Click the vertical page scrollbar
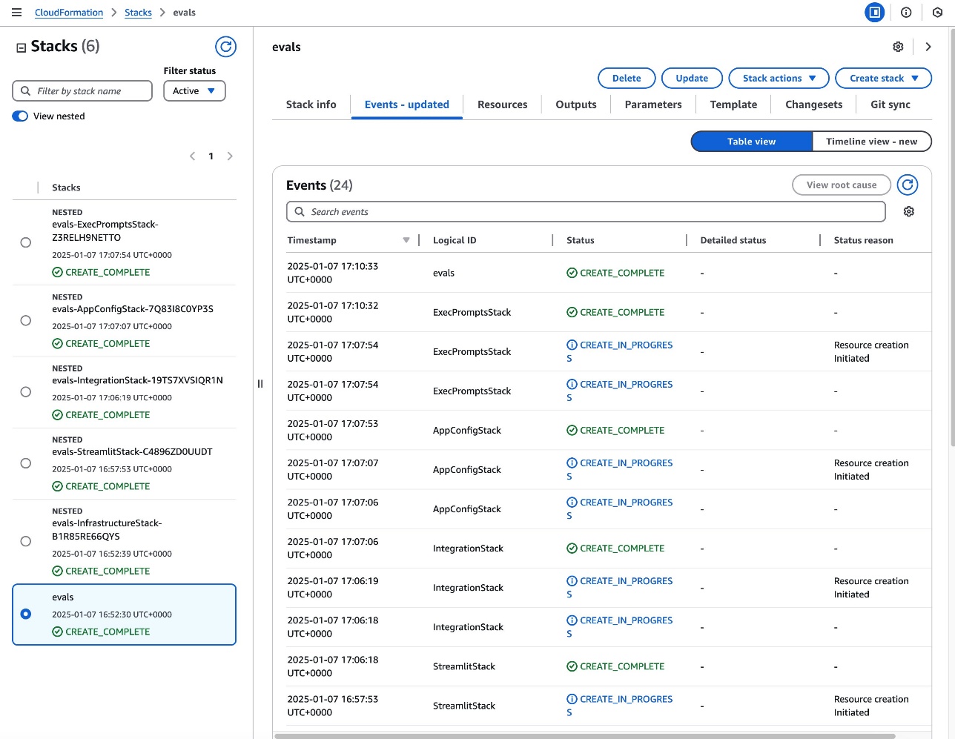955x739 pixels. [952, 237]
